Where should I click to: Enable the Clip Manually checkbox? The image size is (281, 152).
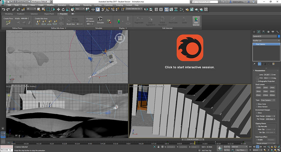(257, 127)
